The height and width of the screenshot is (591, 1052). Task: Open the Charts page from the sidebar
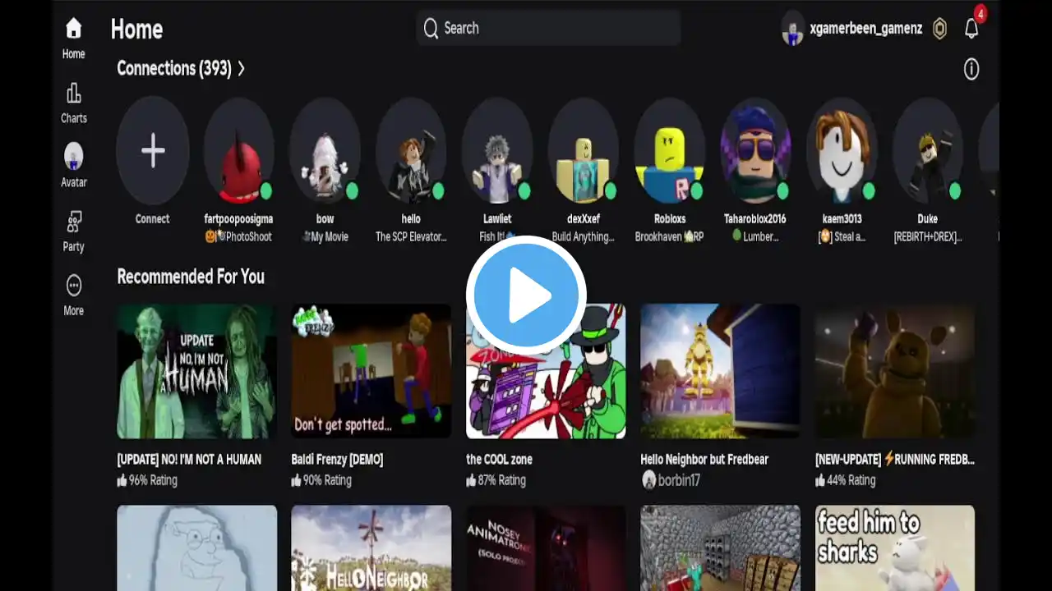[73, 103]
